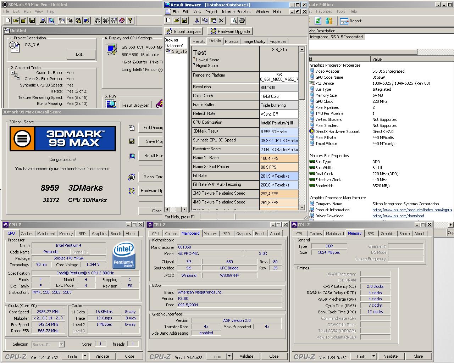This screenshot has height=363, width=454.
Task: Click the project description document icon in 3DMark toolbar
Action: click(62, 21)
